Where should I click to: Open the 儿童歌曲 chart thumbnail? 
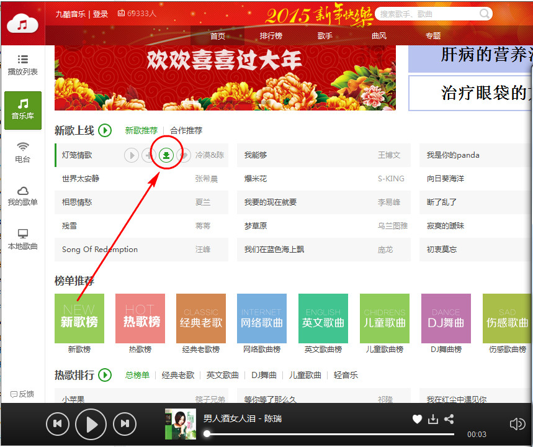pyautogui.click(x=384, y=318)
